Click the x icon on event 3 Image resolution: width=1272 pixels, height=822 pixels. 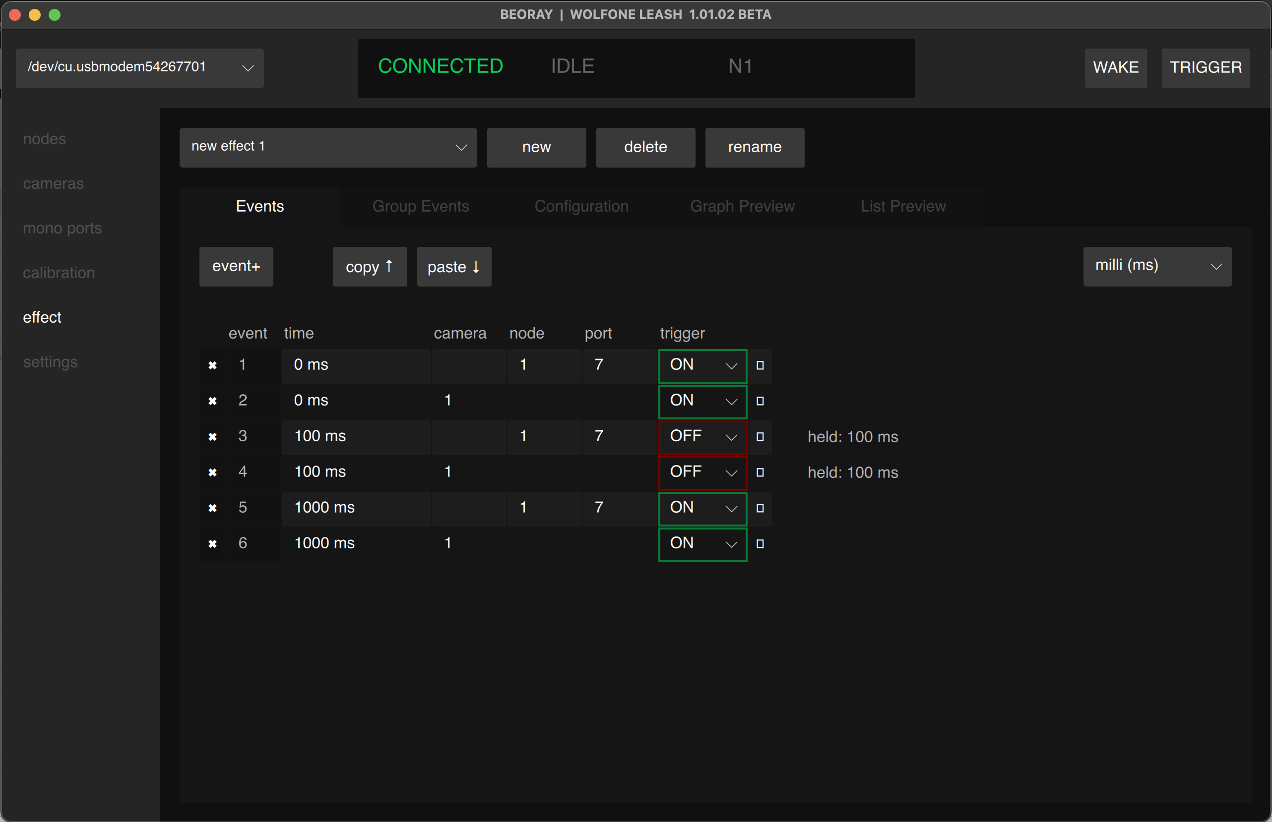[212, 437]
